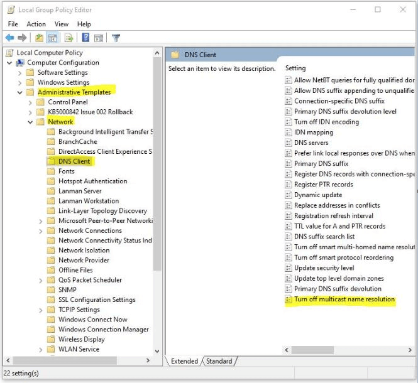Expand the Control Panel node
This screenshot has width=418, height=383.
point(30,102)
